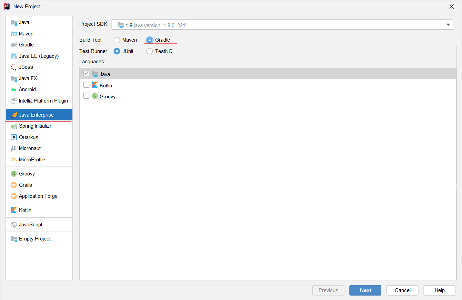Click the Java EE (Legacy) icon
The width and height of the screenshot is (462, 300).
coord(14,56)
